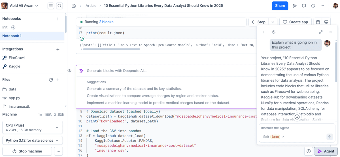Open Python 3.12 environment dropdown

[32, 140]
